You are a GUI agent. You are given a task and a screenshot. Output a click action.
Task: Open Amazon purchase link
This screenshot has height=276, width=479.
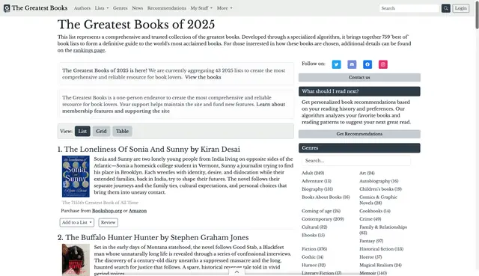[138, 211]
